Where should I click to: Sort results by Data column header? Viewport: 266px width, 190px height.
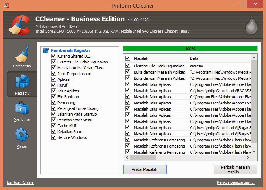coord(219,58)
